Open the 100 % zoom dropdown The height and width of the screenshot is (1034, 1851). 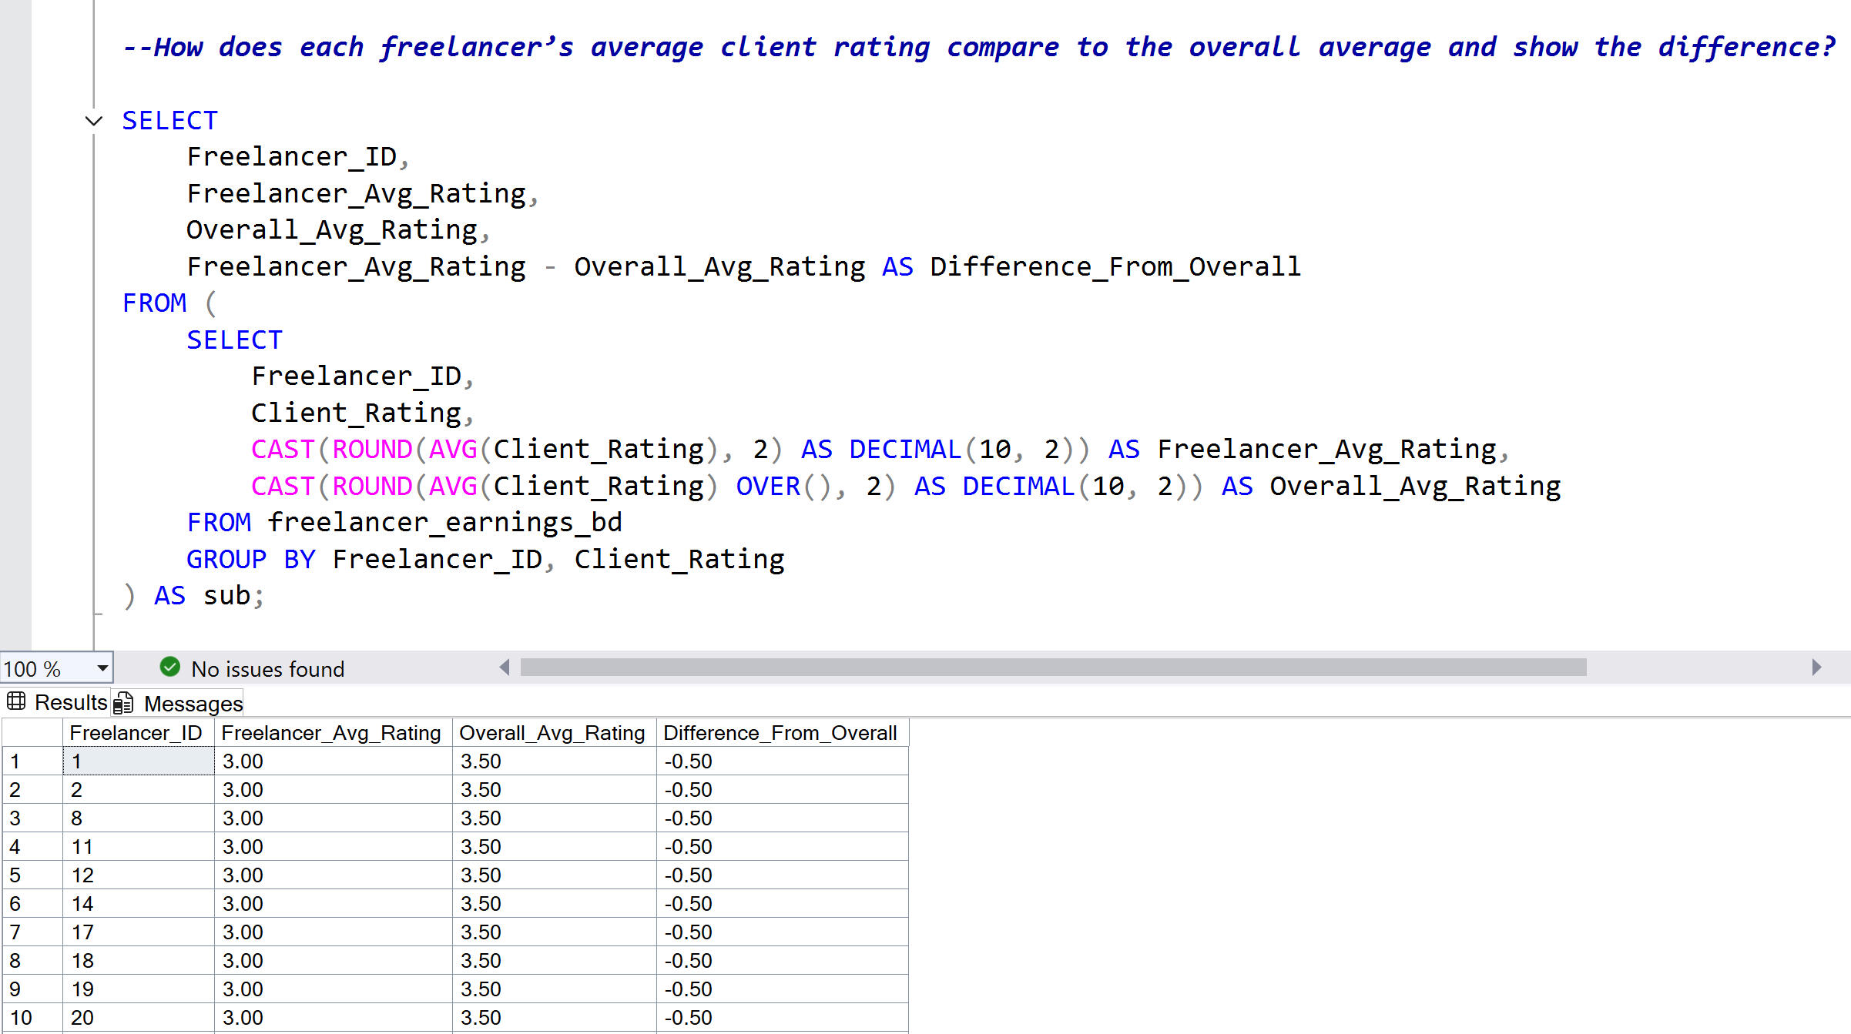coord(102,668)
